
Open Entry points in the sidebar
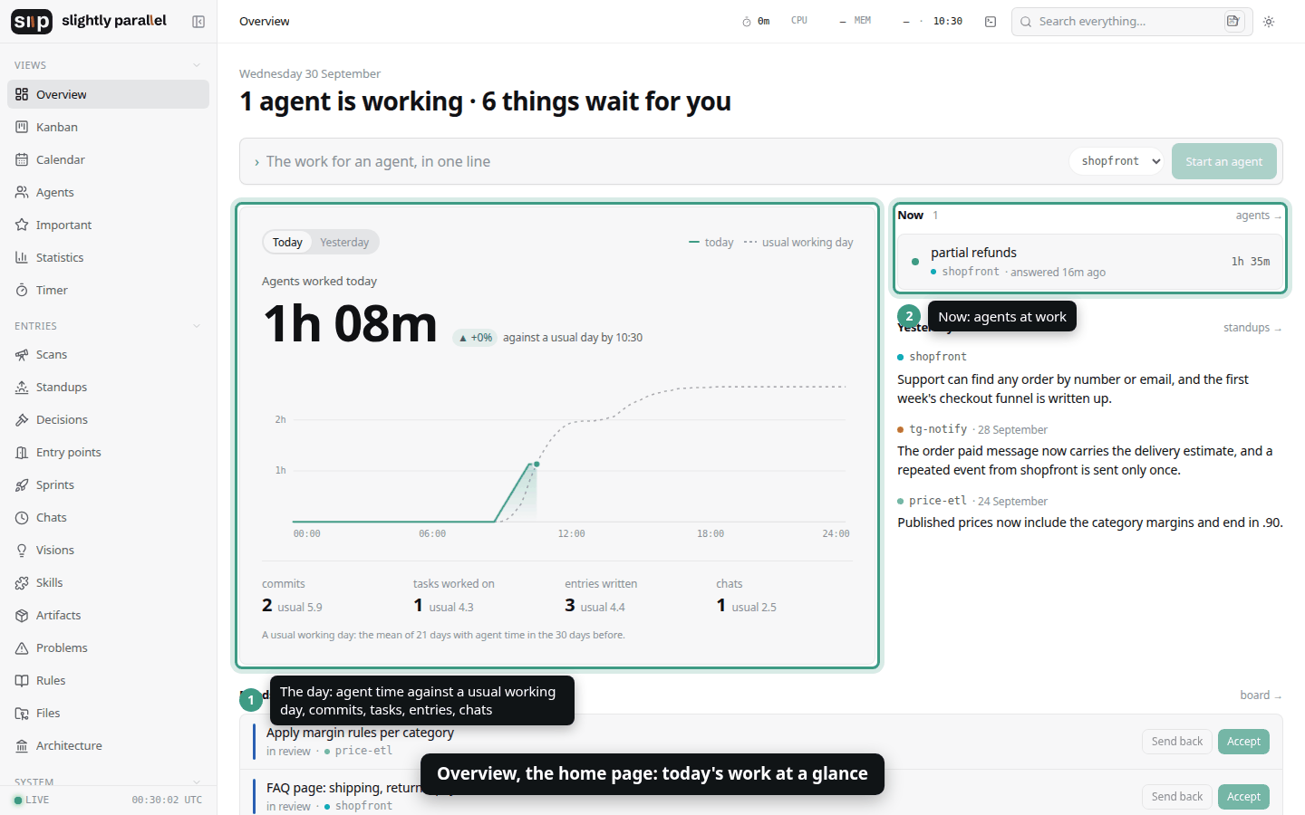[108, 452]
